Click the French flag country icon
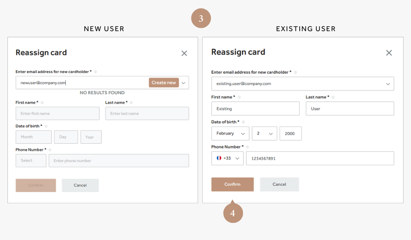Image resolution: width=411 pixels, height=240 pixels. (x=218, y=158)
